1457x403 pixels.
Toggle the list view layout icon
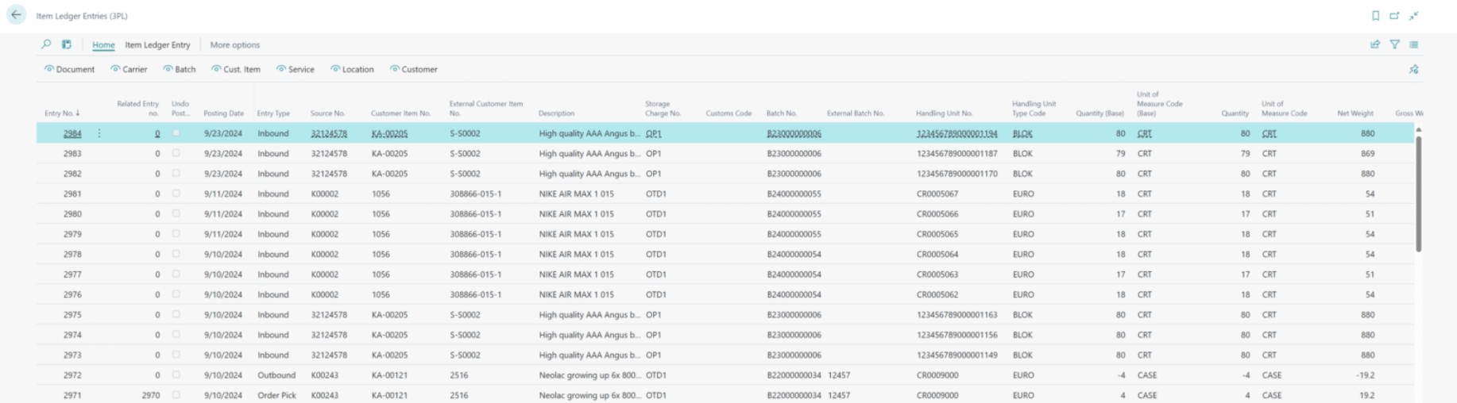[x=1413, y=44]
